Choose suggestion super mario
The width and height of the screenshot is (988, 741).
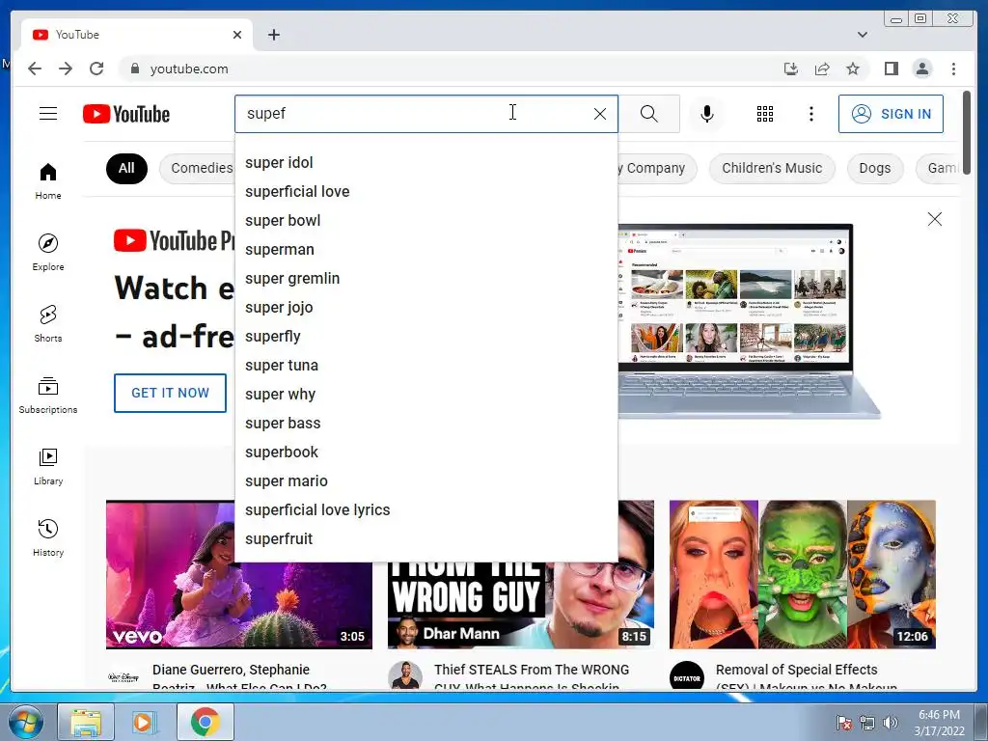coord(425,481)
